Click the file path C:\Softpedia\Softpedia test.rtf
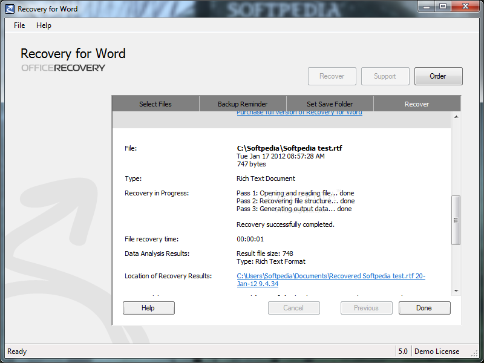The image size is (484, 363). click(x=289, y=148)
